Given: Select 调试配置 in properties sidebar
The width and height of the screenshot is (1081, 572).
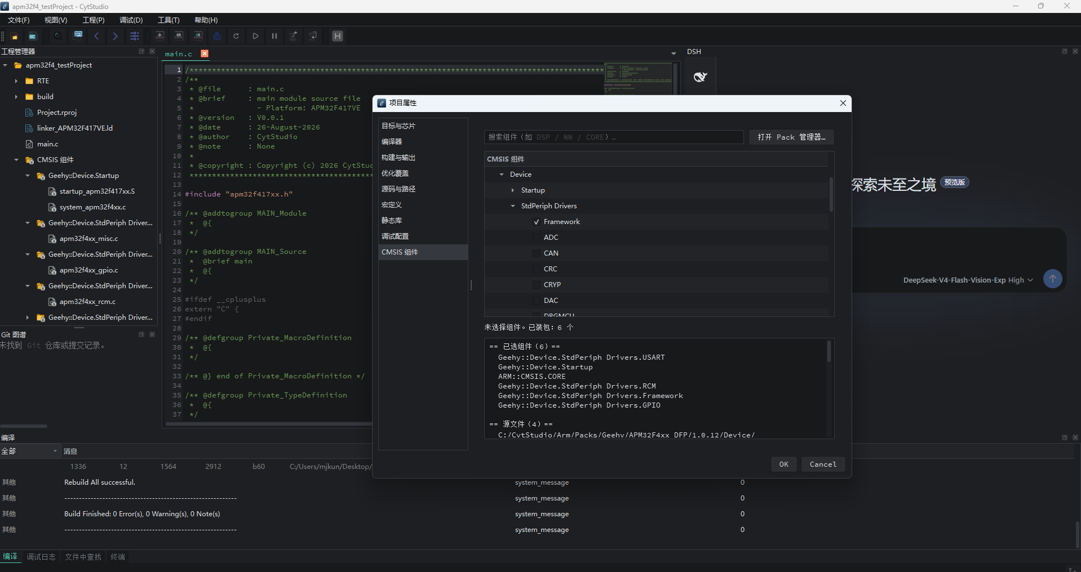Looking at the screenshot, I should (x=423, y=236).
